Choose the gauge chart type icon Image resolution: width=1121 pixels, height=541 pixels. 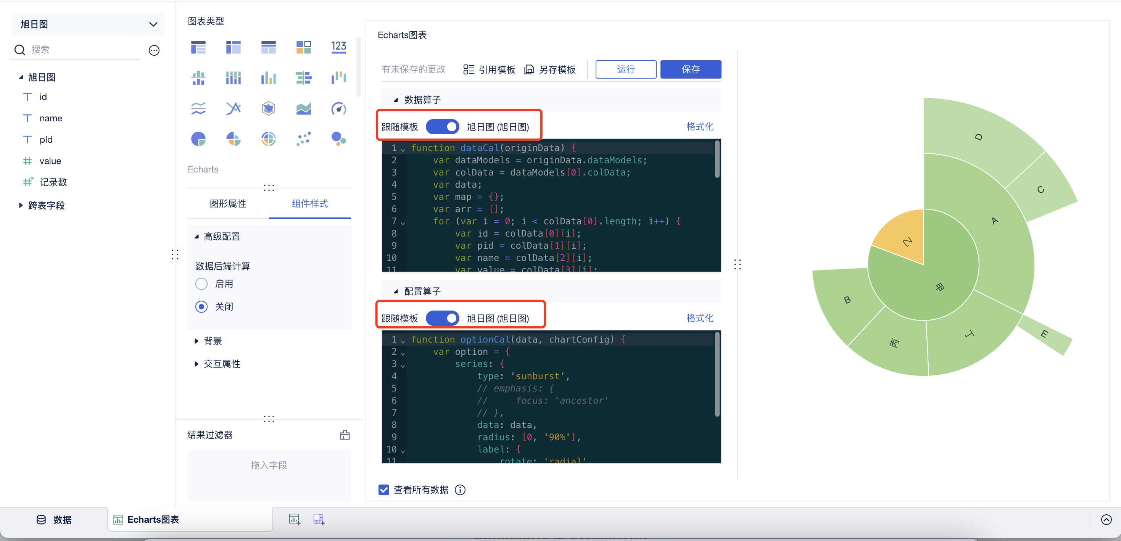(x=338, y=108)
